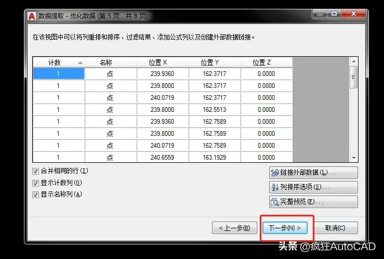Select cell 163.1929 in 位置 Y column
The width and height of the screenshot is (384, 259).
pos(215,157)
